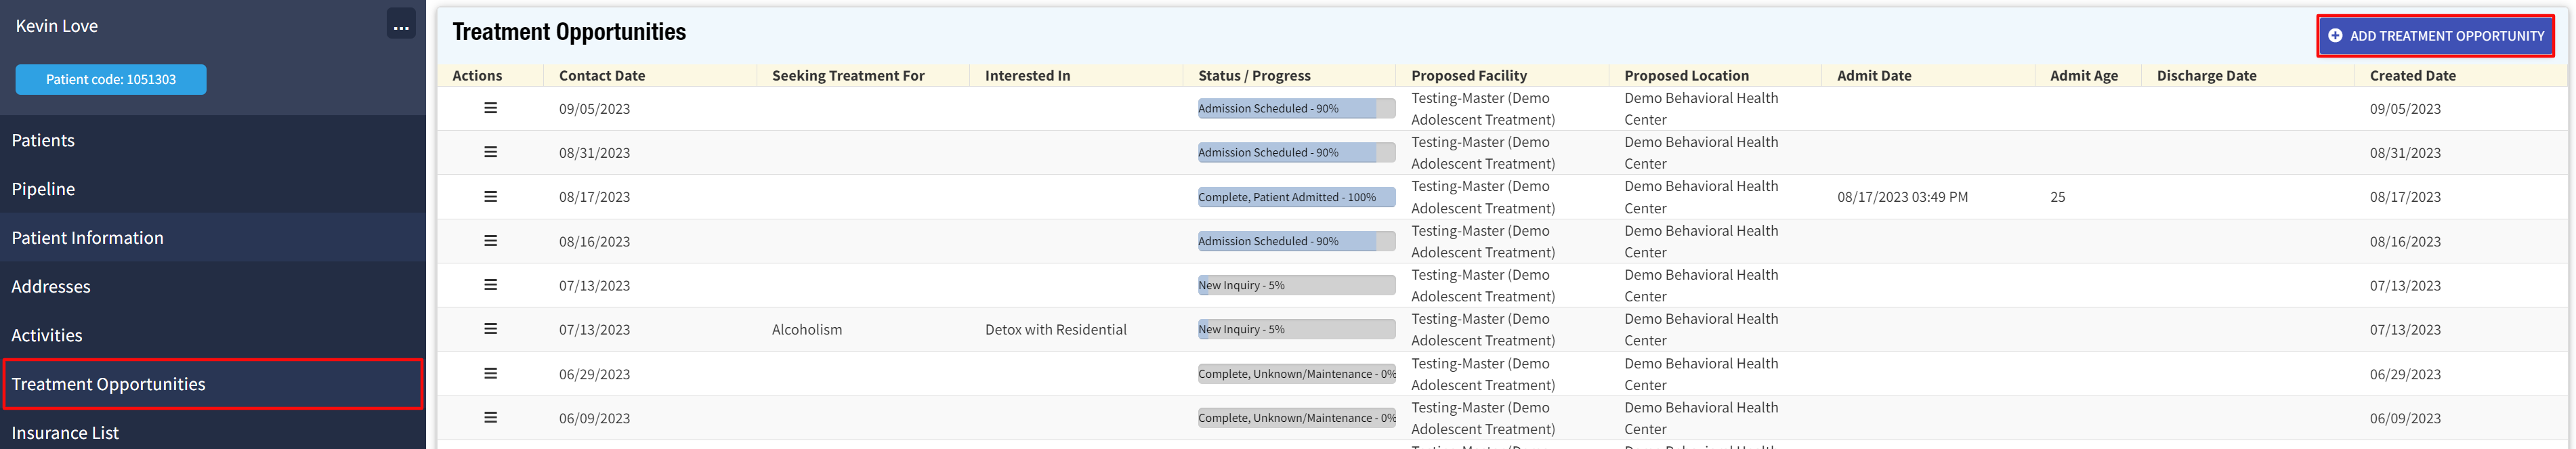Click the Complete, Patient Admitted 100% progress bar

click(x=1296, y=197)
